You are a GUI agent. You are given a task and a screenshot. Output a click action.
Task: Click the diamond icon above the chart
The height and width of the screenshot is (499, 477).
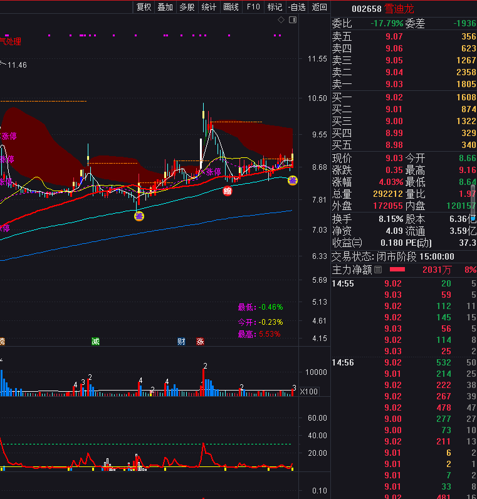(x=281, y=21)
